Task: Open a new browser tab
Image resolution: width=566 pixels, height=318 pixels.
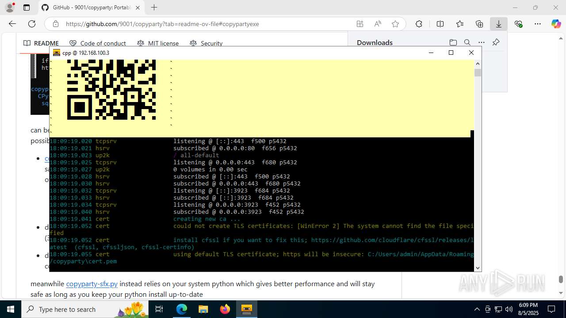Action: 154,8
